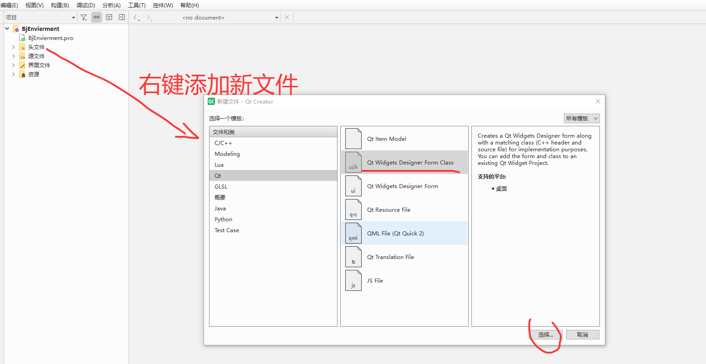This screenshot has height=364, width=706.
Task: Click the BjEnvierment project icon
Action: [16, 29]
